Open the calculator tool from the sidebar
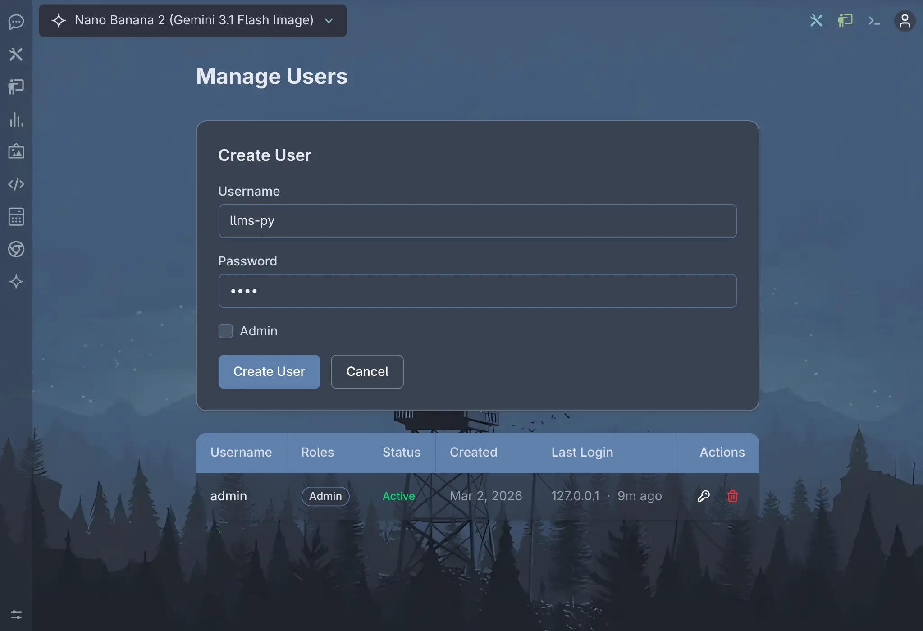This screenshot has width=923, height=631. click(x=16, y=217)
